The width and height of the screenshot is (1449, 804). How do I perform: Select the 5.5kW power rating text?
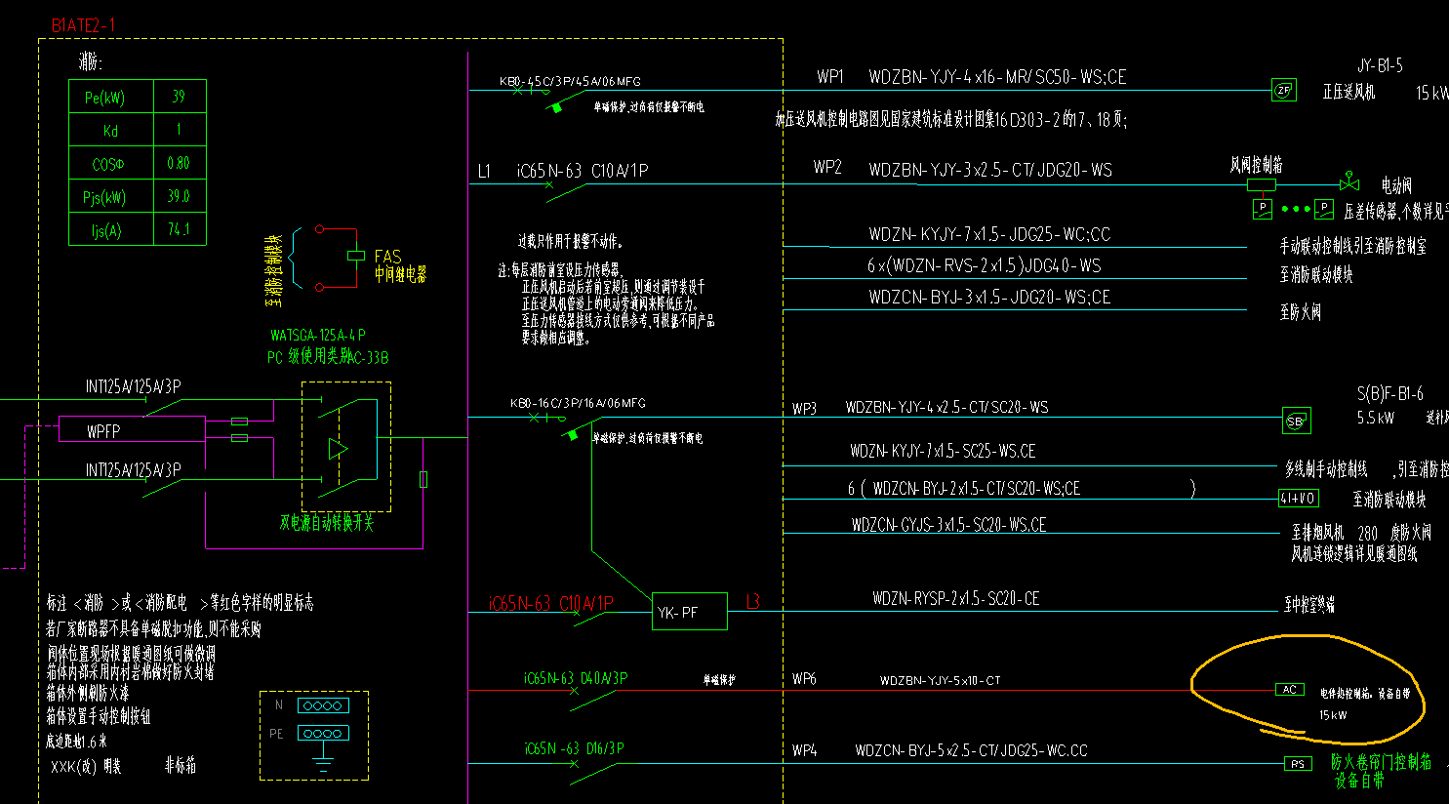(x=1376, y=418)
